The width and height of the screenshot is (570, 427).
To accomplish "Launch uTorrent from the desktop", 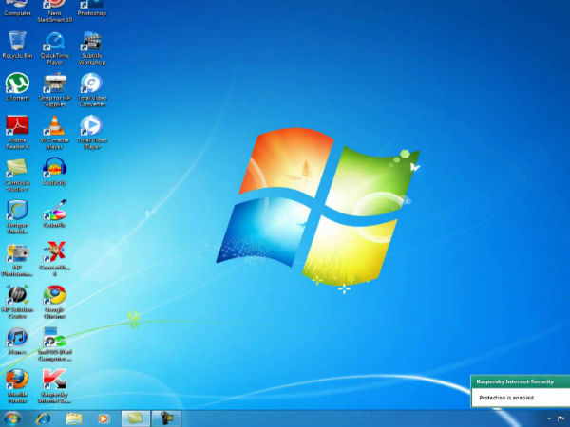I will click(x=17, y=86).
